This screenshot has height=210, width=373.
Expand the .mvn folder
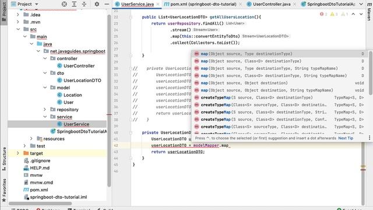click(18, 22)
